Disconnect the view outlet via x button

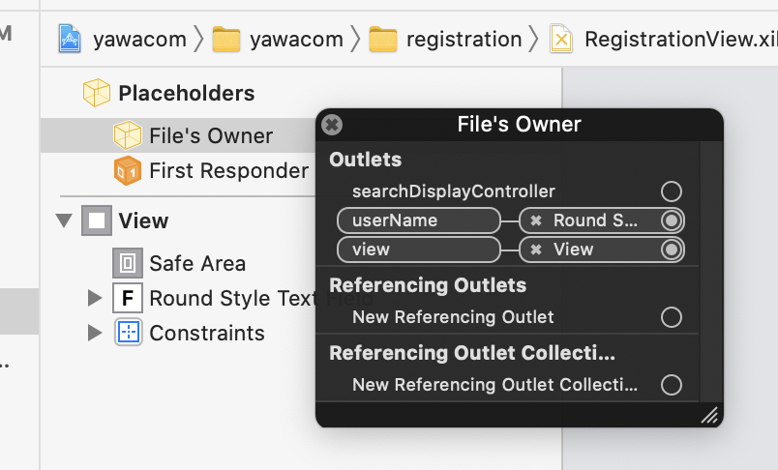click(x=536, y=250)
